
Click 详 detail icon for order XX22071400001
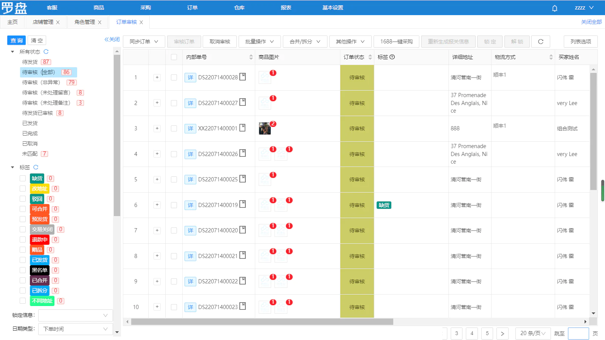click(190, 128)
